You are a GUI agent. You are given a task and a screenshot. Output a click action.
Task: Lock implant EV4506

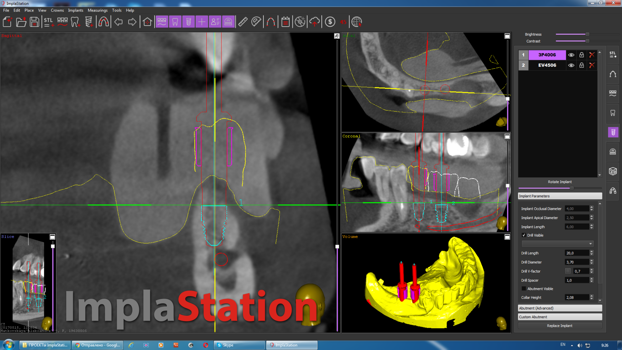pyautogui.click(x=582, y=65)
